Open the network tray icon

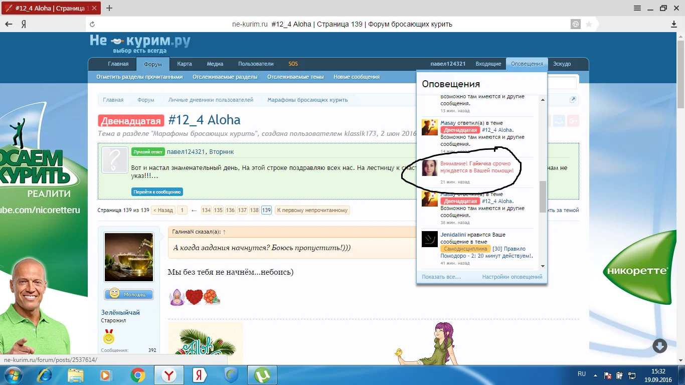pyautogui.click(x=631, y=375)
